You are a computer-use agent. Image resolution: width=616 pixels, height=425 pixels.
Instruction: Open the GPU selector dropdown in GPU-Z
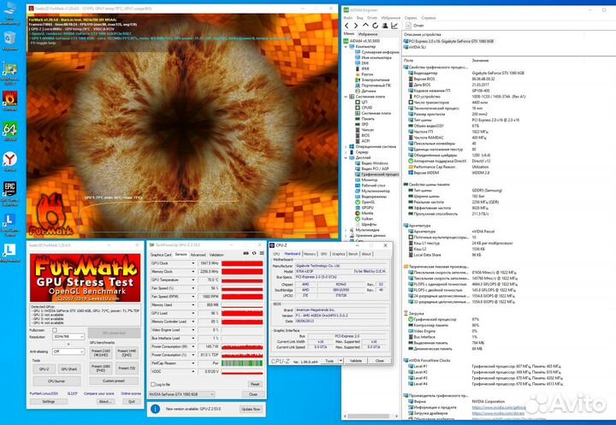[181, 394]
